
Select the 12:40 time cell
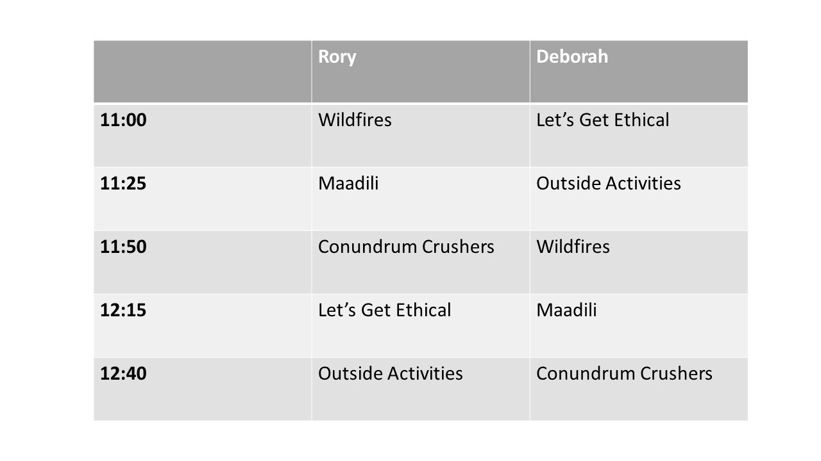203,389
